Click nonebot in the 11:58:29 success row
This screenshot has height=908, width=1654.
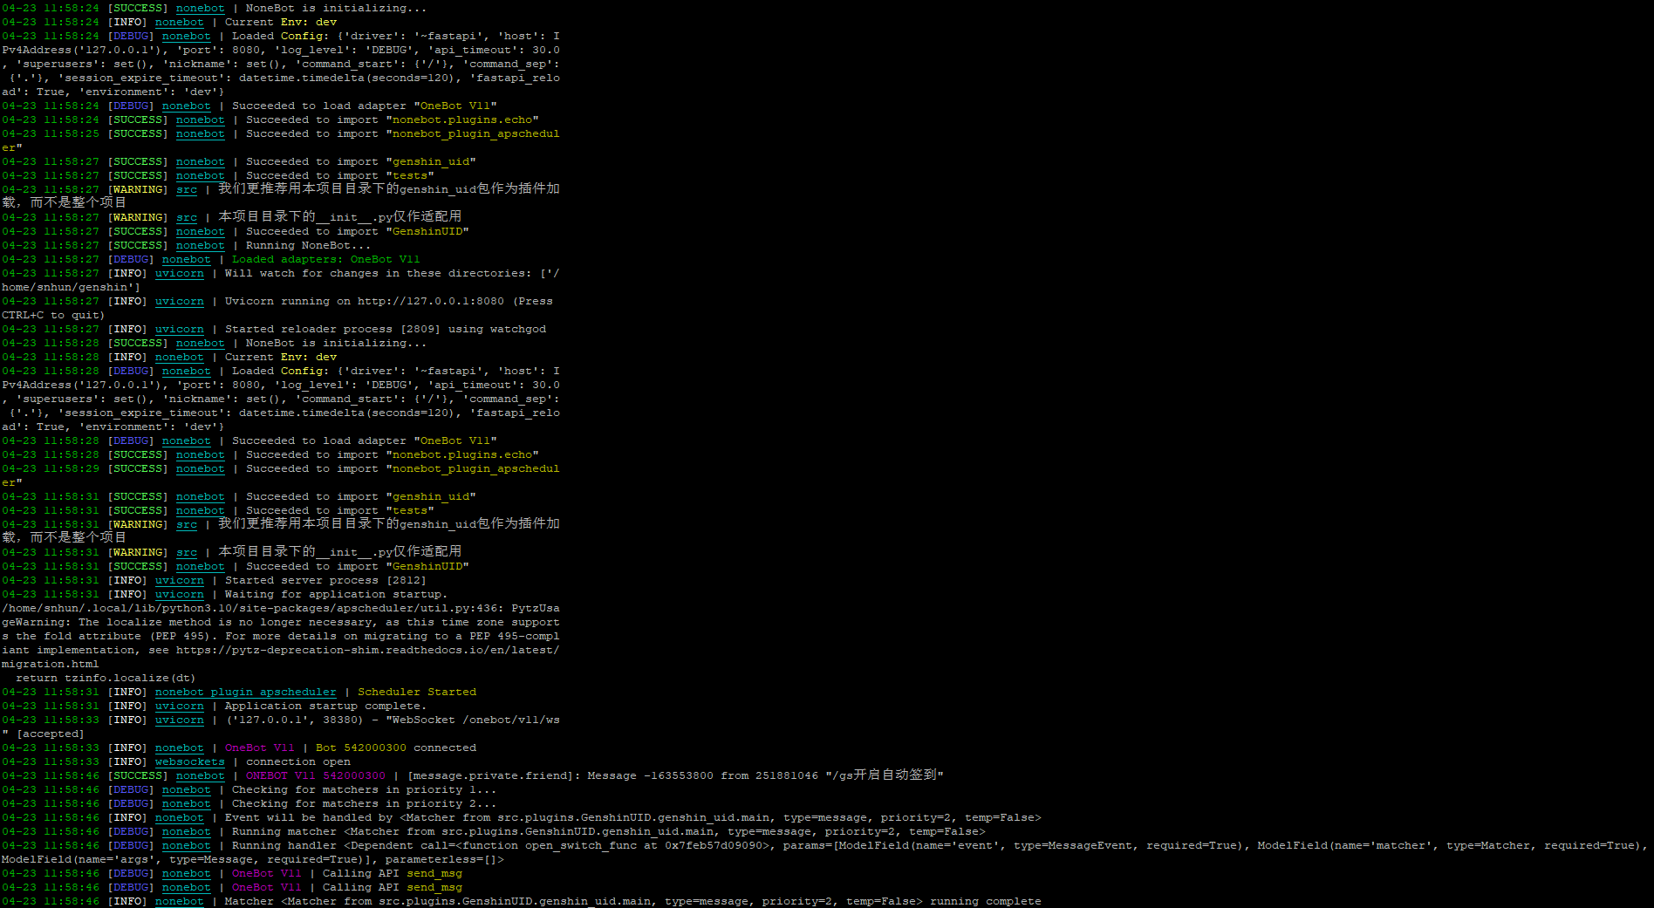200,468
